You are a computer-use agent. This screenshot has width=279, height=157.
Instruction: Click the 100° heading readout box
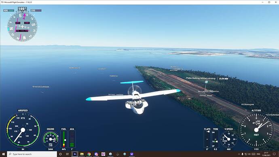[x=22, y=9]
